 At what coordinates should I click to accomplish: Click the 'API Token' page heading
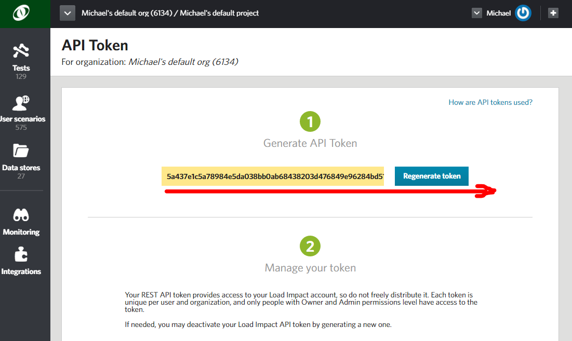coord(95,46)
